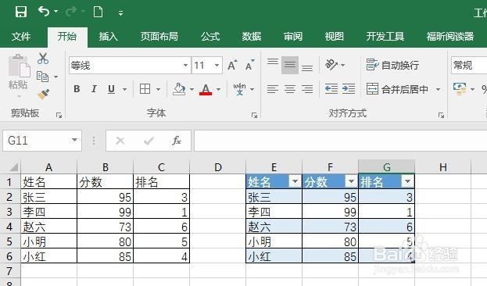
Task: Open the 福昕阅读器 tab
Action: [450, 37]
